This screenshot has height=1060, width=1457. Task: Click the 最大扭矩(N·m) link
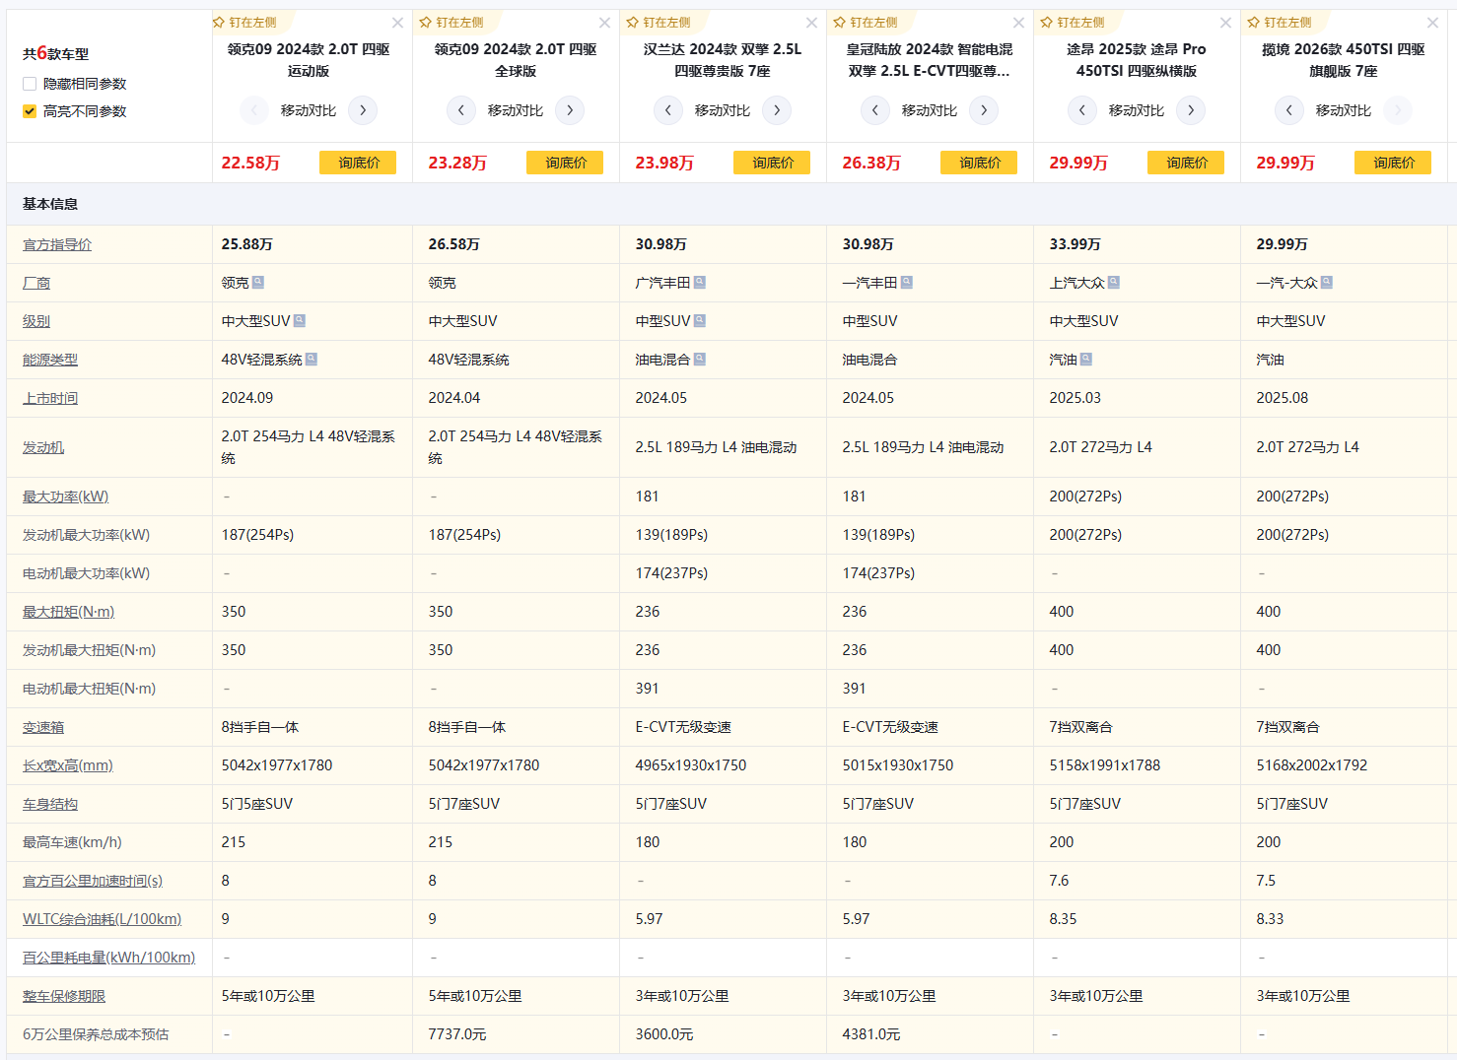tap(69, 612)
